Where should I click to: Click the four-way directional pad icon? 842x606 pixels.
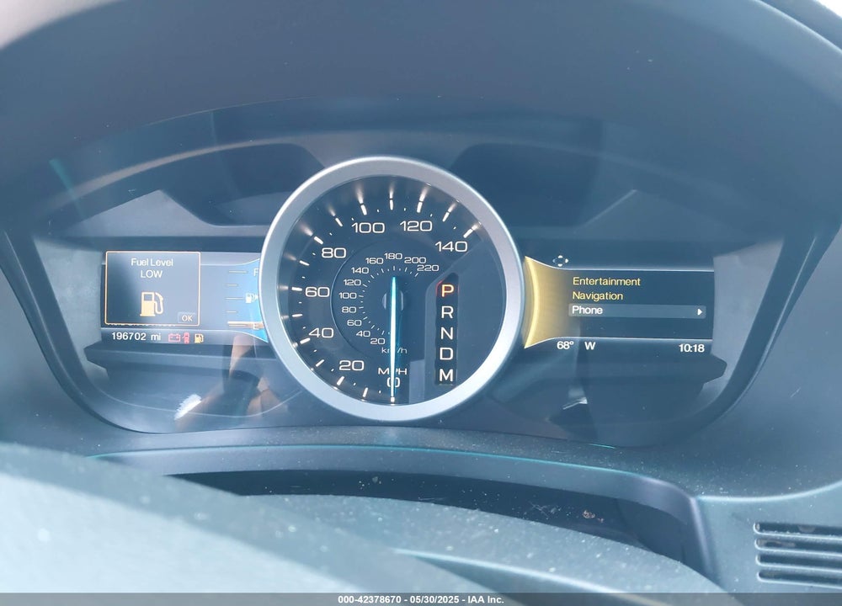pyautogui.click(x=560, y=262)
